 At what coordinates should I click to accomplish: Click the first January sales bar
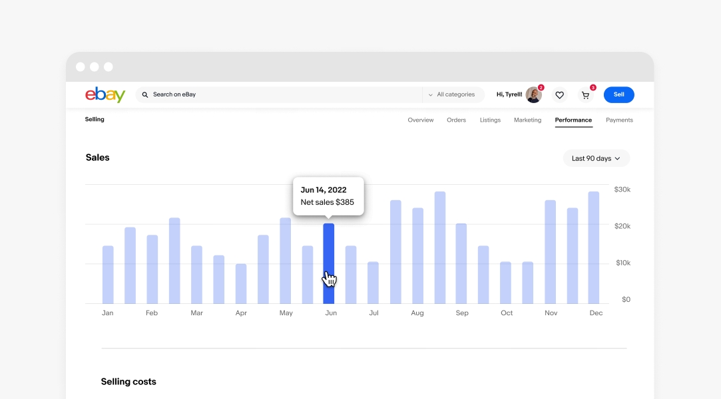click(x=108, y=274)
